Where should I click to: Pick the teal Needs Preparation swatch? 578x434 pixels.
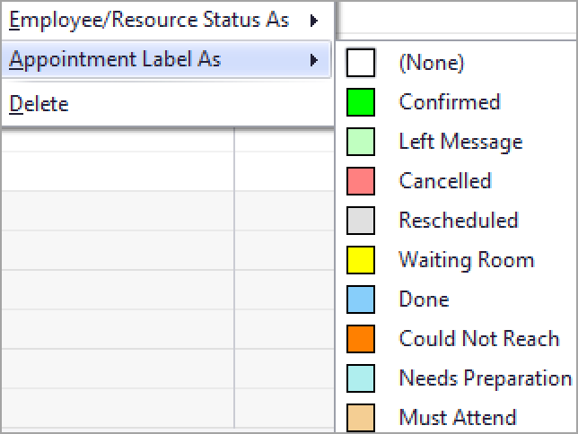[x=361, y=378]
